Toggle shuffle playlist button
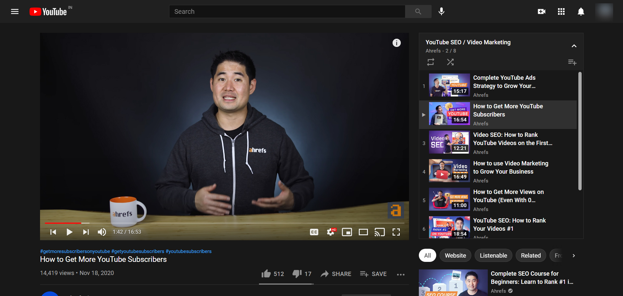The width and height of the screenshot is (623, 296). point(450,62)
